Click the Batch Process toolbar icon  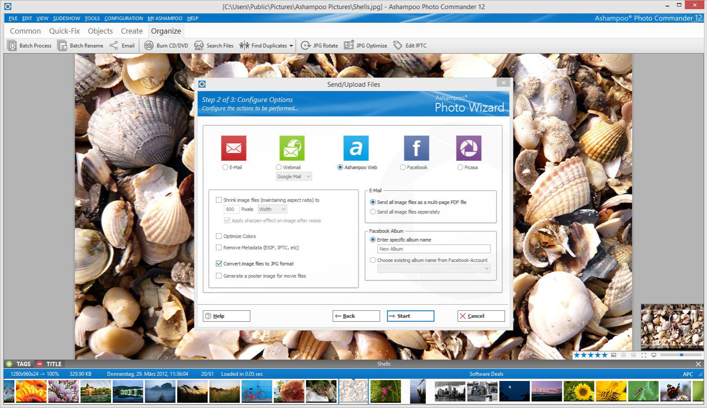pos(12,46)
